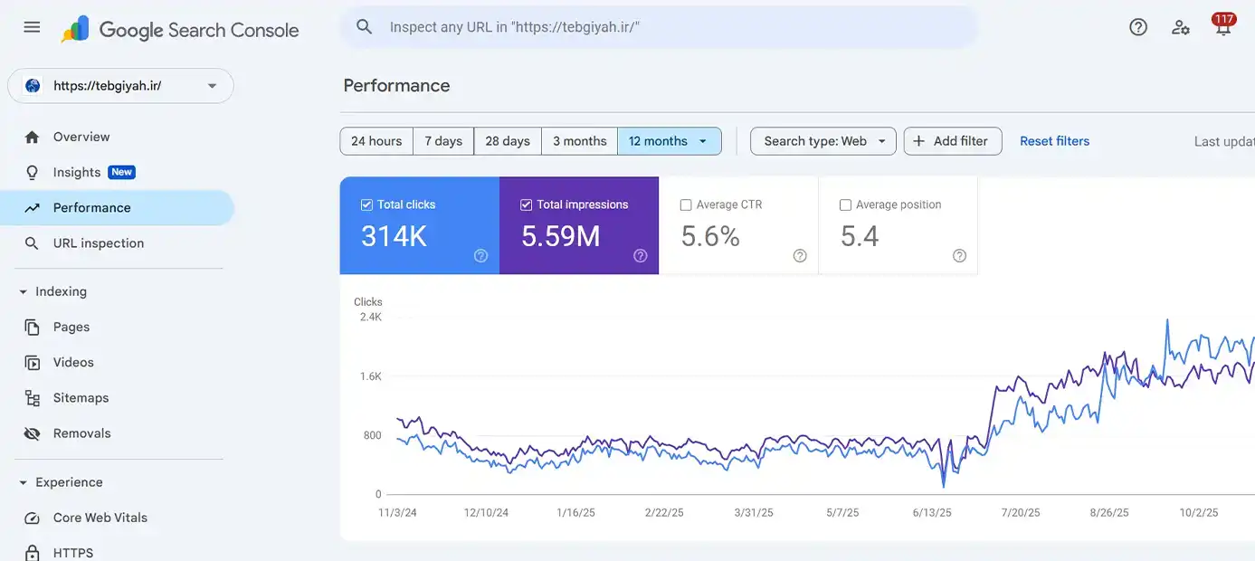Viewport: 1255px width, 561px height.
Task: Collapse the Indexing section
Action: click(x=24, y=291)
